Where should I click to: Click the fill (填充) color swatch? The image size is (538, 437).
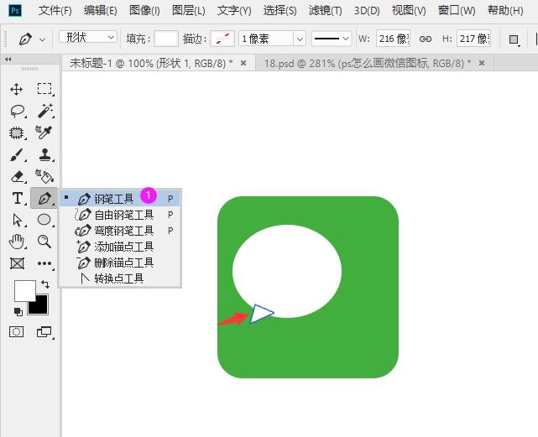(x=166, y=39)
